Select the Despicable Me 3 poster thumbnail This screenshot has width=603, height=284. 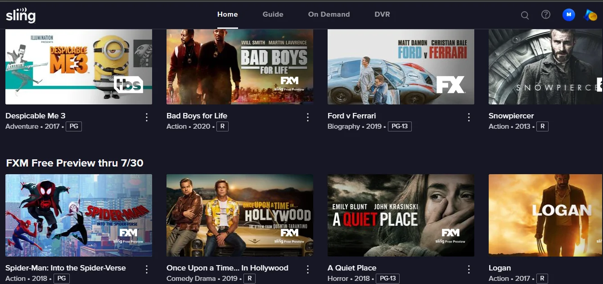[79, 67]
